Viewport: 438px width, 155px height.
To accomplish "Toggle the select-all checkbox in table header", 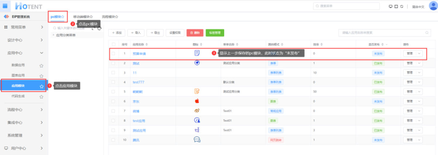I will coord(113,44).
